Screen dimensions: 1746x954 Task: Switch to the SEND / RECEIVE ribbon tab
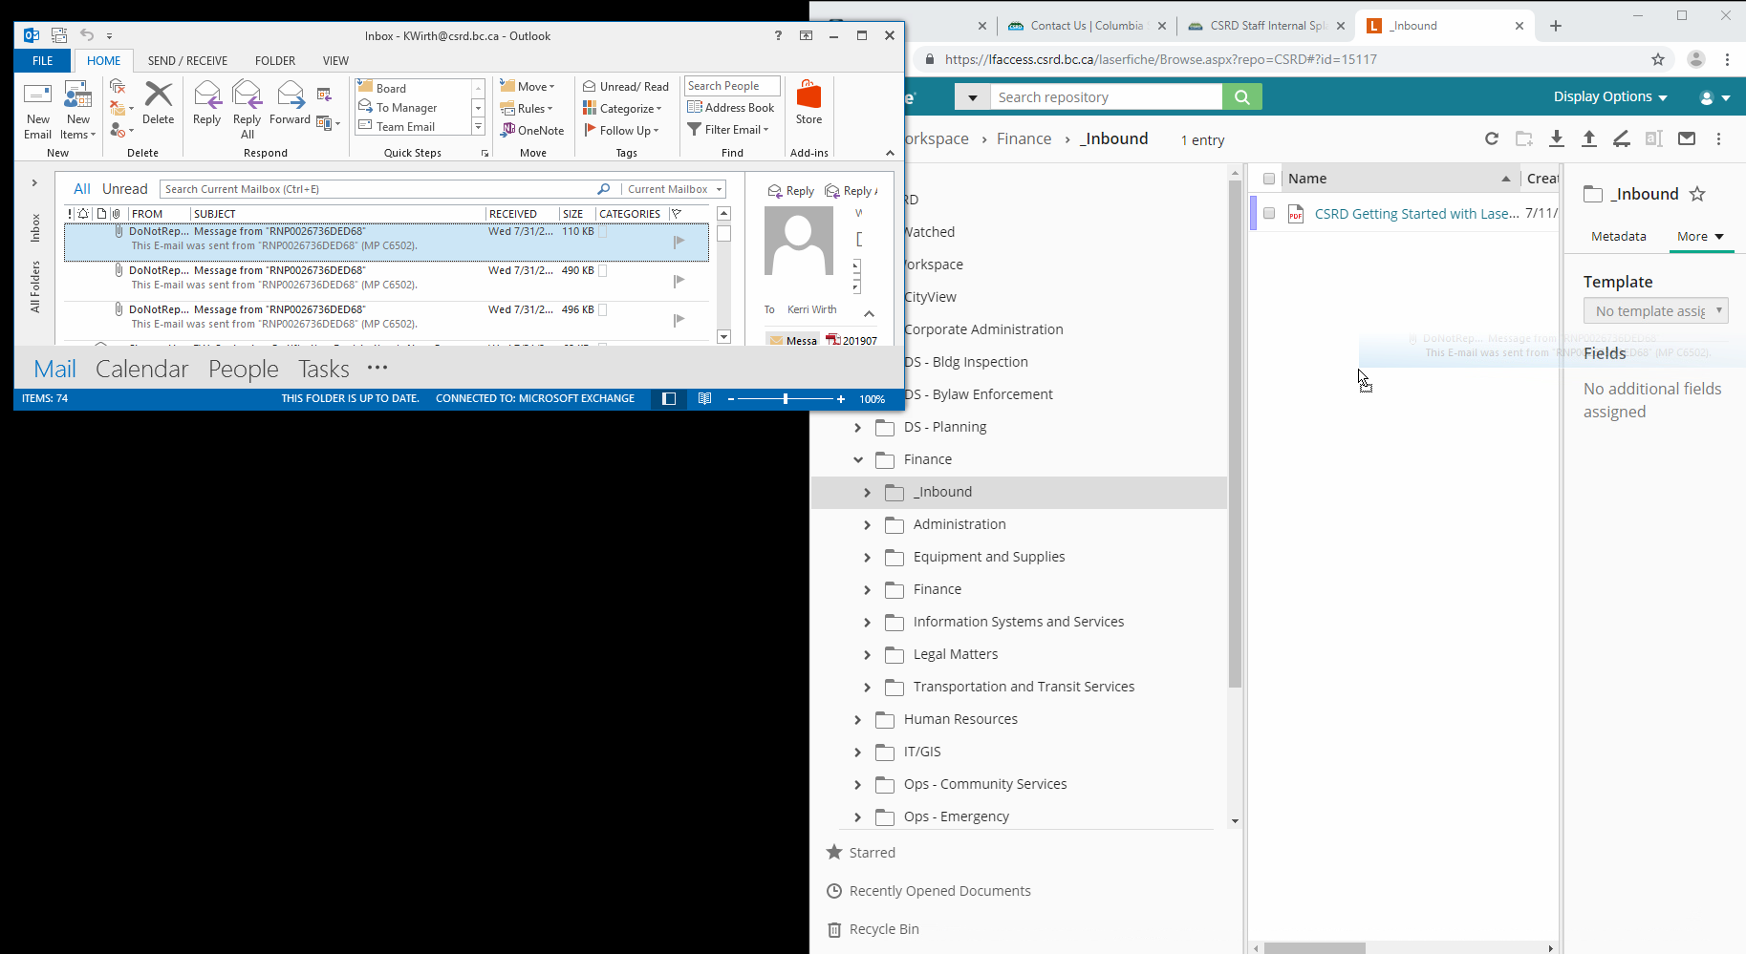[187, 61]
